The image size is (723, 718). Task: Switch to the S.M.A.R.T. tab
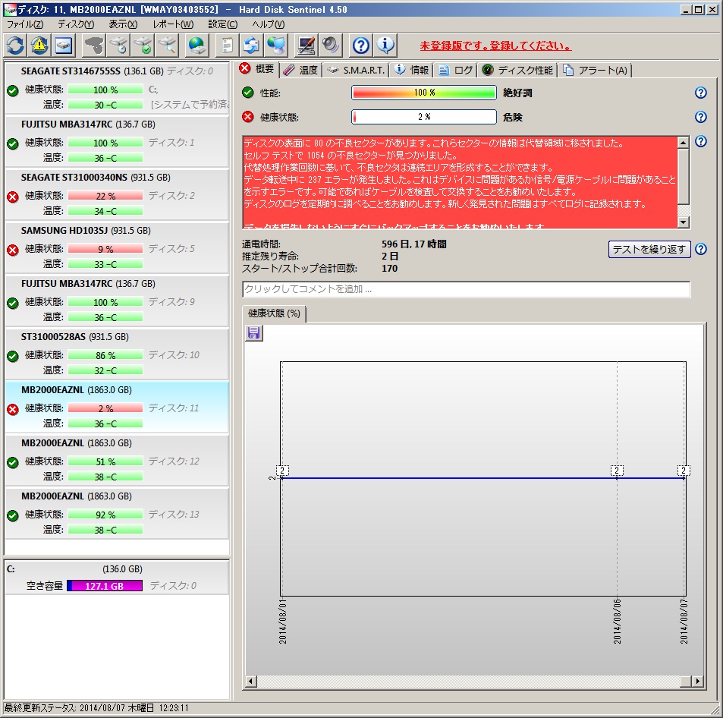[356, 70]
